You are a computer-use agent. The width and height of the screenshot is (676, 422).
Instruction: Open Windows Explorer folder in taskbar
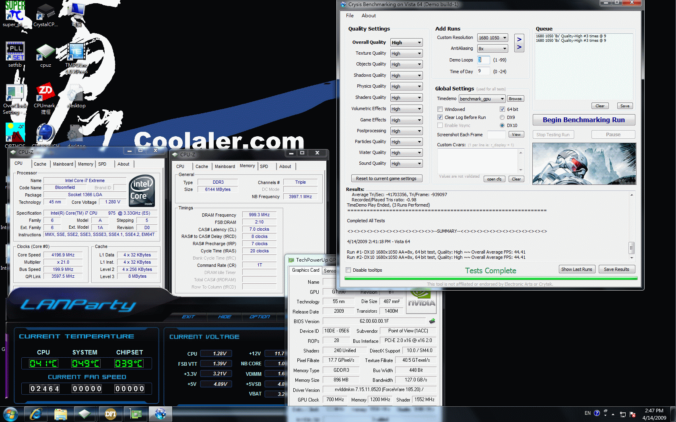60,414
